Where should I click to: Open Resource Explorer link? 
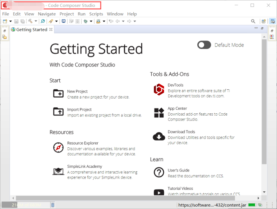tap(83, 143)
